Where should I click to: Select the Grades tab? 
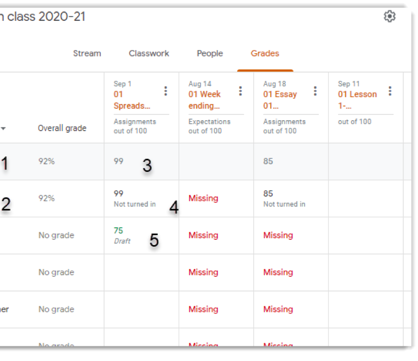coord(265,53)
